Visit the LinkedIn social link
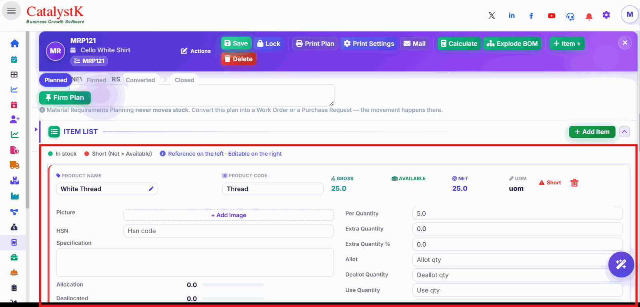Screen dimensions: 640x307 (512, 16)
